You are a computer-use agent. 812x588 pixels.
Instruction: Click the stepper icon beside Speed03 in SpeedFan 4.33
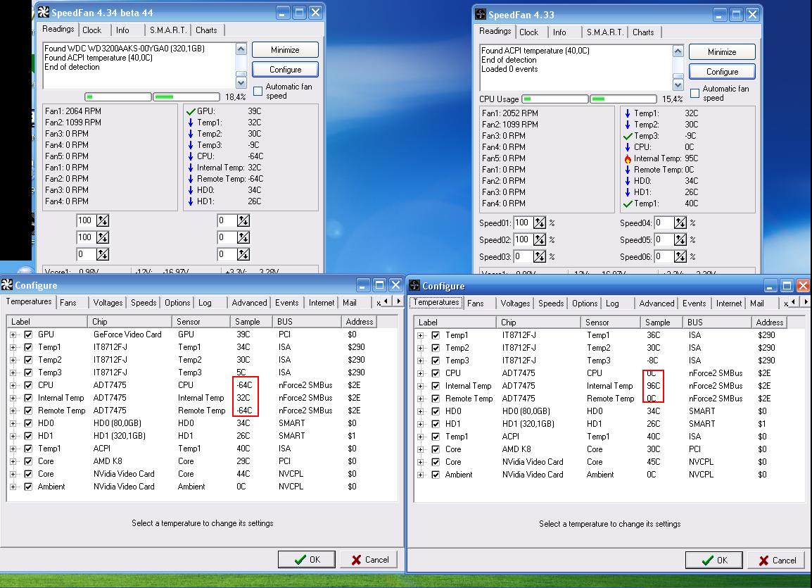point(540,256)
